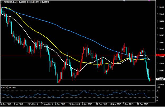Image resolution: width=165 pixels, height=107 pixels.
Task: Click the 0.74790 level on price scale
Action: pos(159,35)
